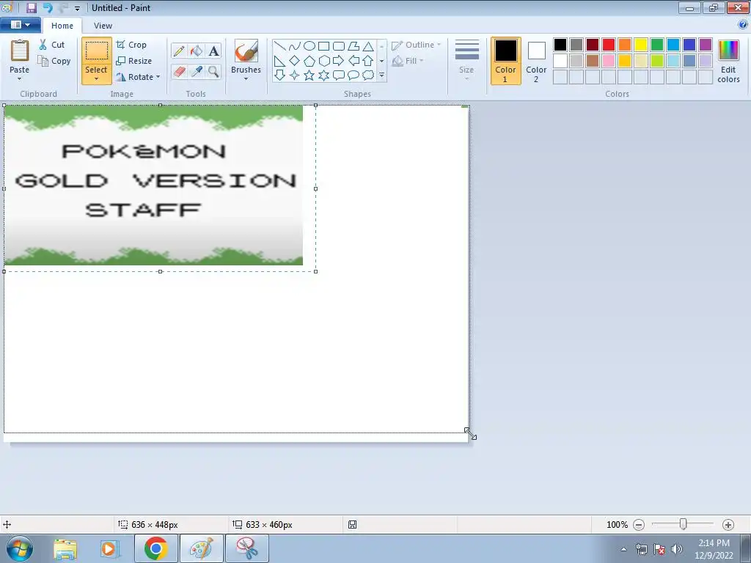Open Customize Quick Access Toolbar dropdown
The image size is (751, 563).
coord(77,8)
